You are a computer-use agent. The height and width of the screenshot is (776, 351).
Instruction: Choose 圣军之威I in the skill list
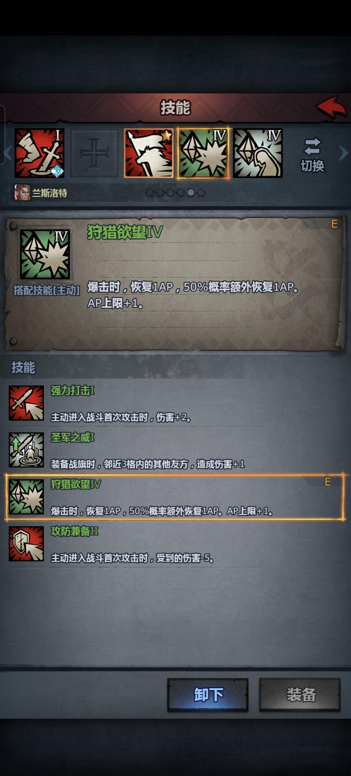(x=175, y=450)
